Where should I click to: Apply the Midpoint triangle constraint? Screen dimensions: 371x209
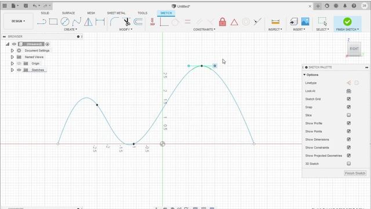[234, 22]
